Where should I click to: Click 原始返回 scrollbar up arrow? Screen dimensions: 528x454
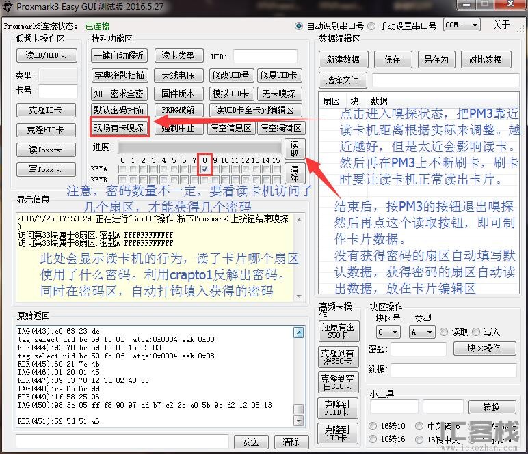click(299, 332)
